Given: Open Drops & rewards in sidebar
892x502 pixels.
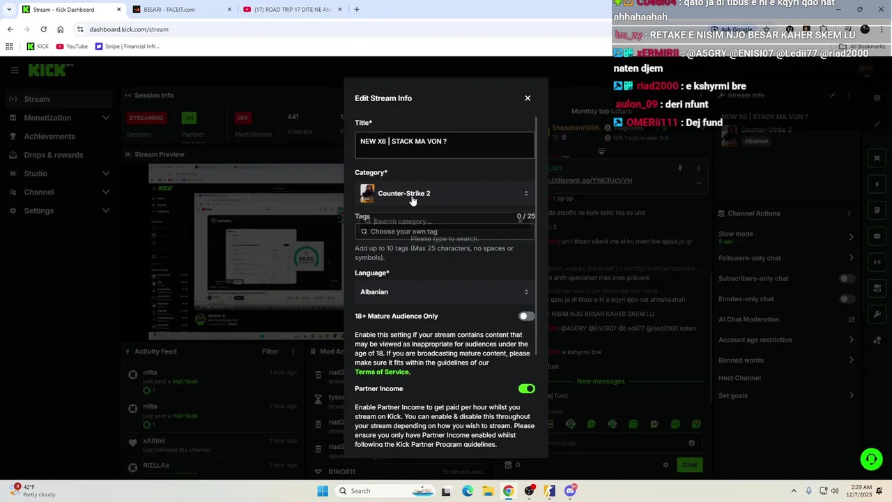Looking at the screenshot, I should (x=54, y=155).
